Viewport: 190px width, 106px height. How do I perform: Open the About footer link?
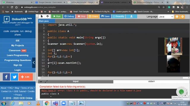pos(3,88)
